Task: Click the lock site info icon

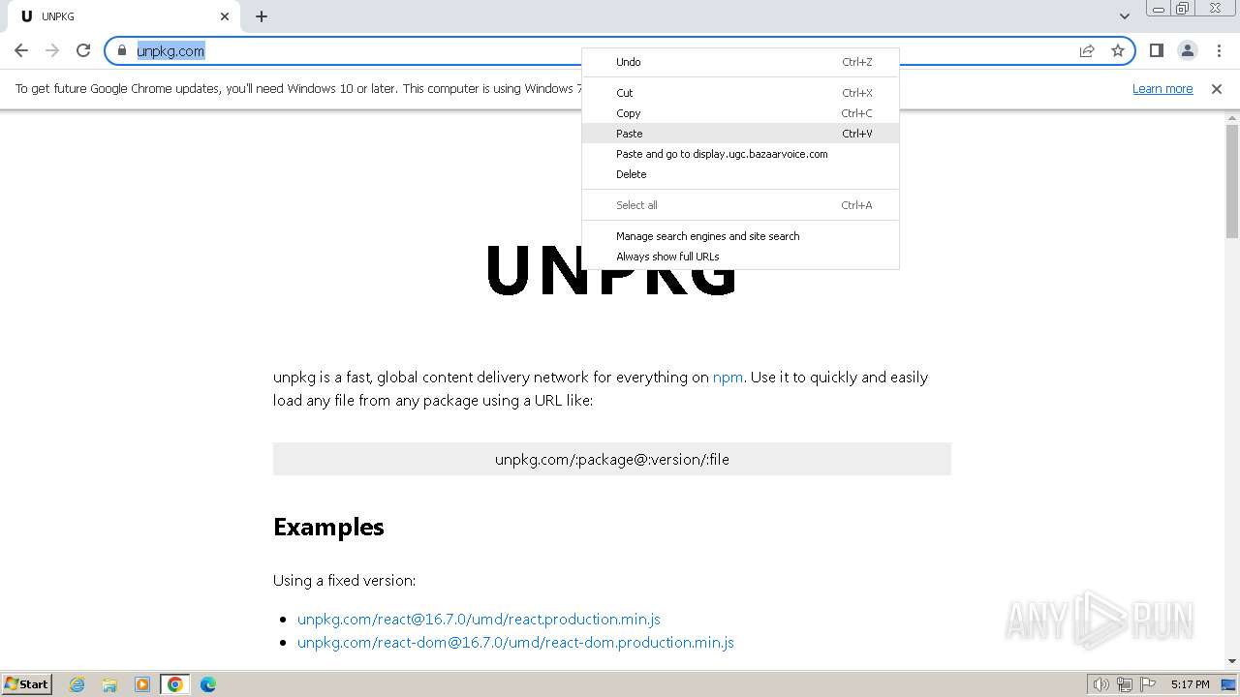Action: (122, 50)
